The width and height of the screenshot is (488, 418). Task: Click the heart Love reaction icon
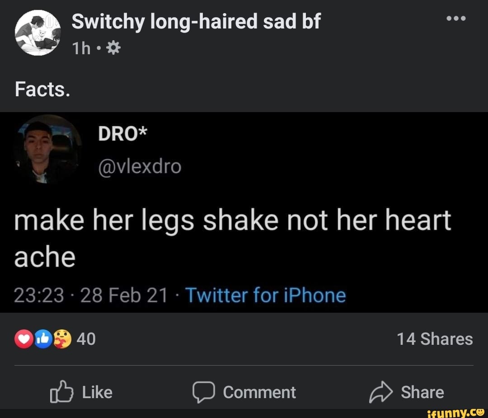23,338
